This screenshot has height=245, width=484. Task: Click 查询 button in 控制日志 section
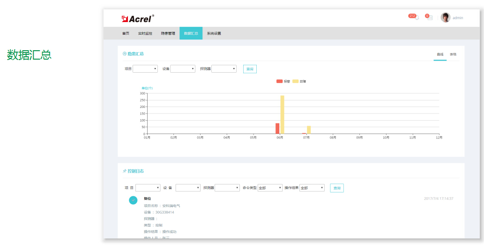coord(337,188)
